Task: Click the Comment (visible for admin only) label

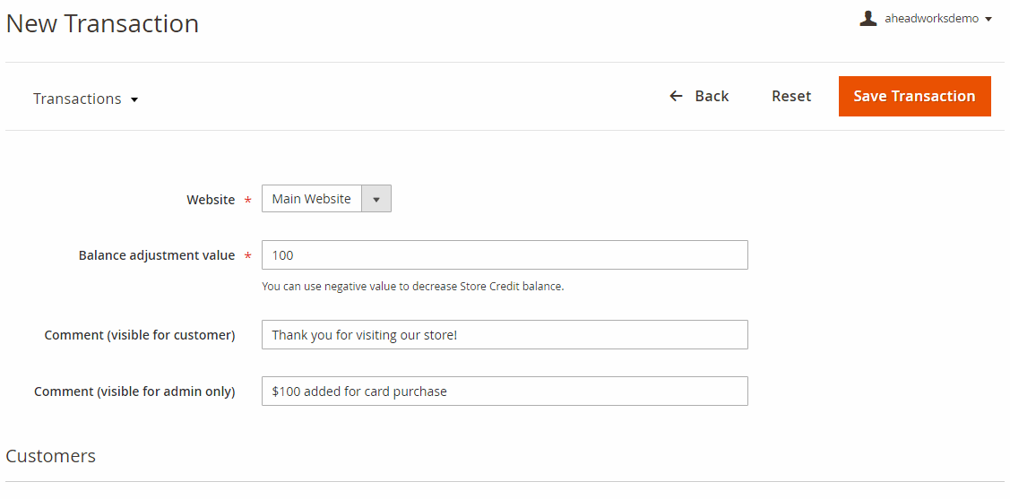Action: tap(134, 391)
